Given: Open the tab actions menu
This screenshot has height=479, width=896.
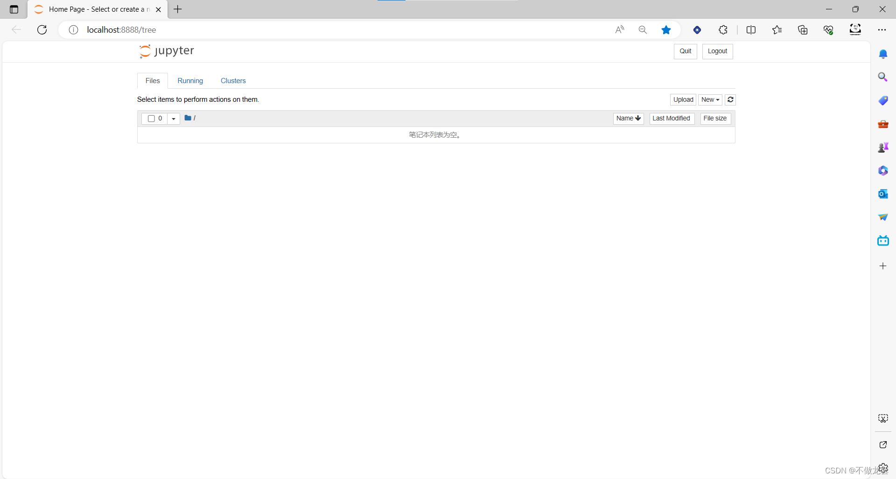Looking at the screenshot, I should pyautogui.click(x=14, y=9).
